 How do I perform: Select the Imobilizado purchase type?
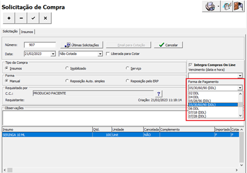coord(67,68)
